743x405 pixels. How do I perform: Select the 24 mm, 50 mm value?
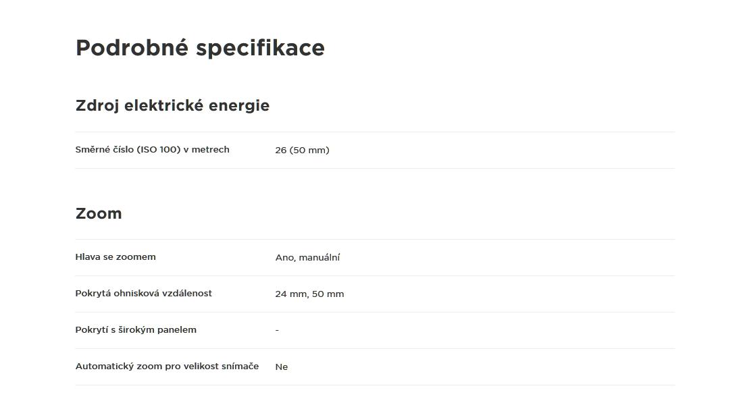tap(309, 294)
